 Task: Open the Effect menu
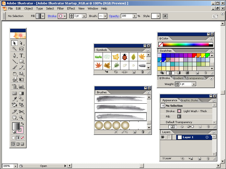pos(71,8)
